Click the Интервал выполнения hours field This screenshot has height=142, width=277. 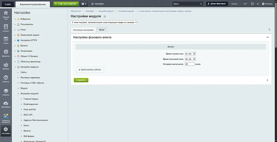tap(190, 64)
